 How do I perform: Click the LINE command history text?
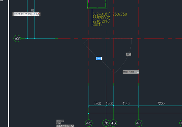coord(58,123)
